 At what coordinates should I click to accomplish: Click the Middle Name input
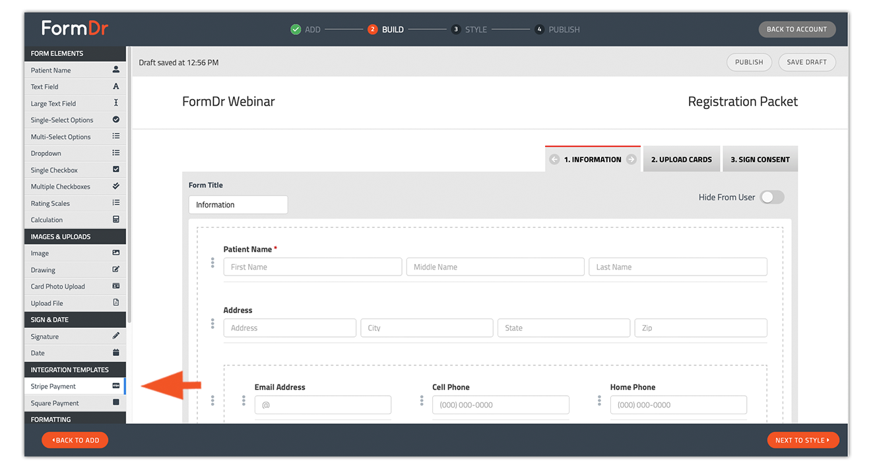point(496,267)
